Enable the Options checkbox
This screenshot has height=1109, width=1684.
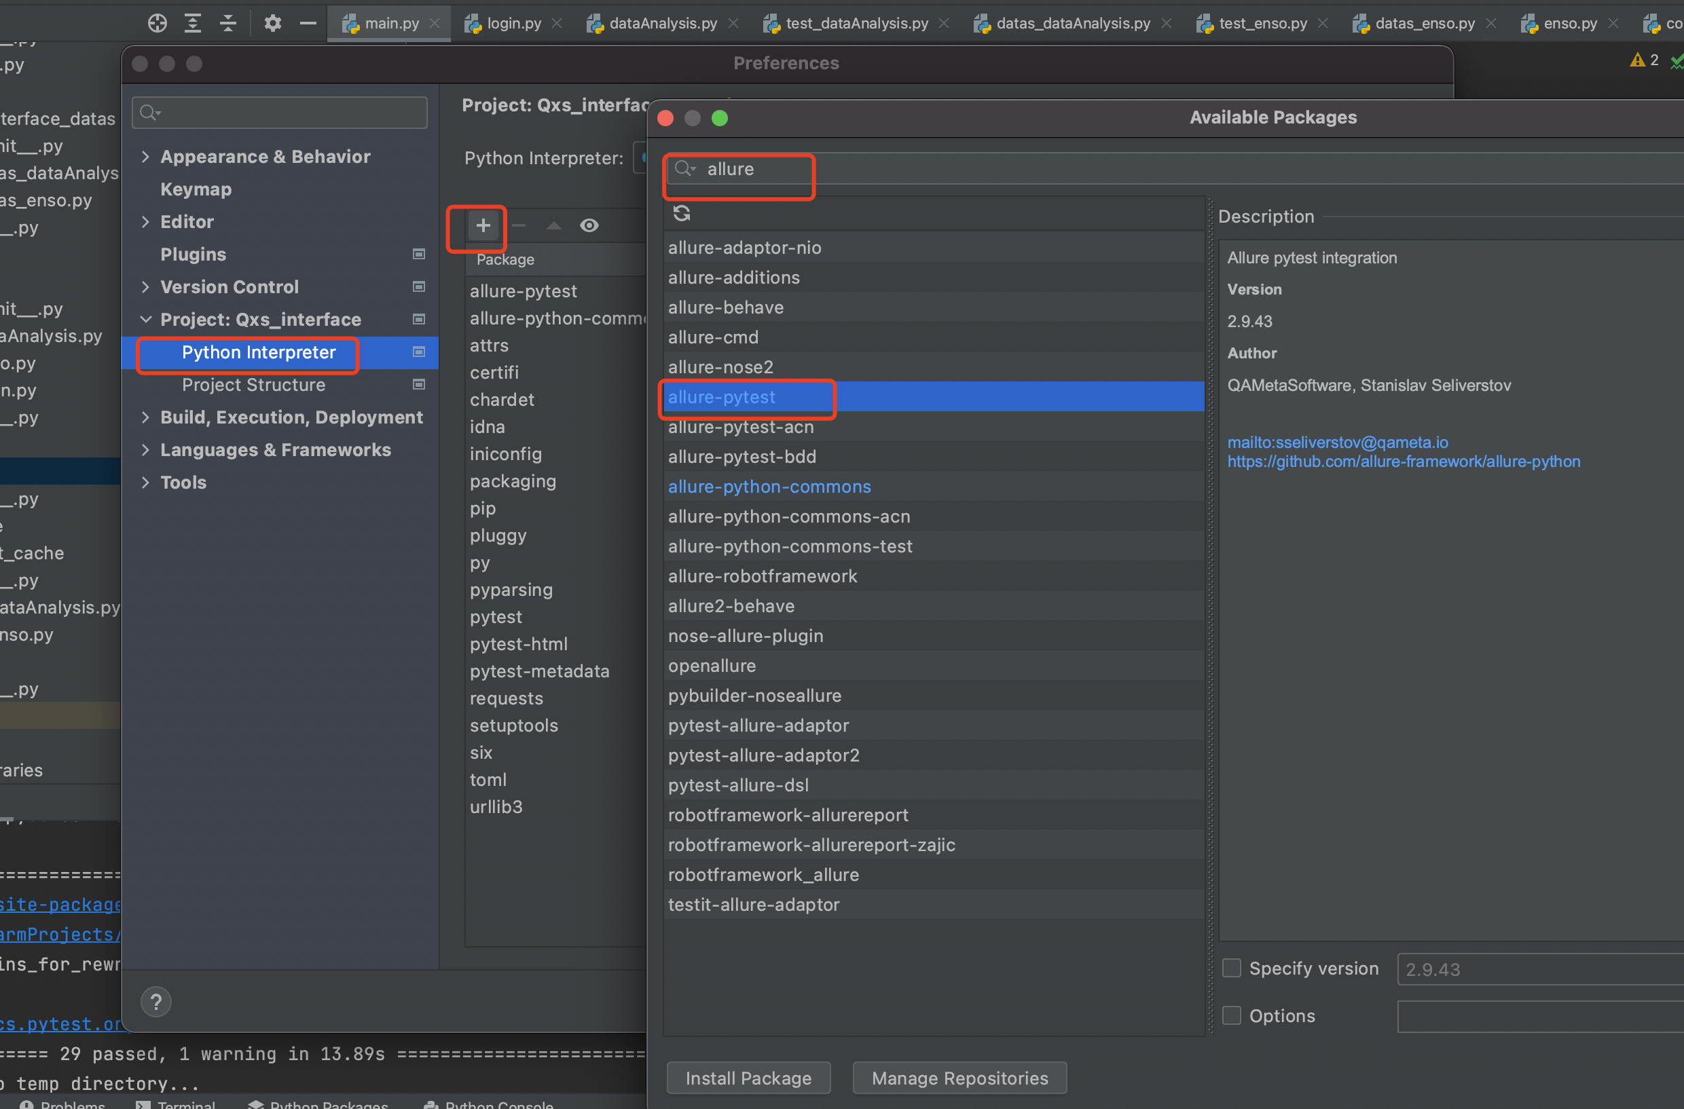1232,1015
